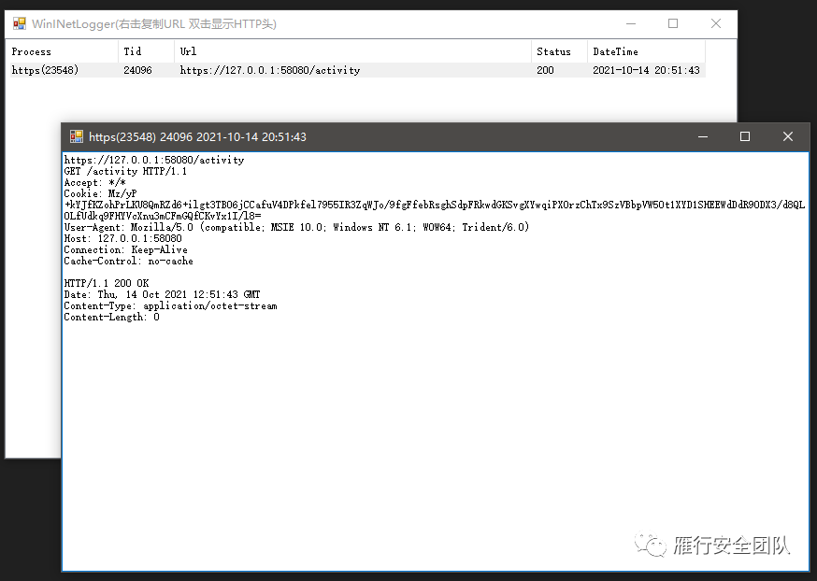Click the Cache-Control: no-cache line
Viewport: 817px width, 581px height.
pyautogui.click(x=128, y=261)
